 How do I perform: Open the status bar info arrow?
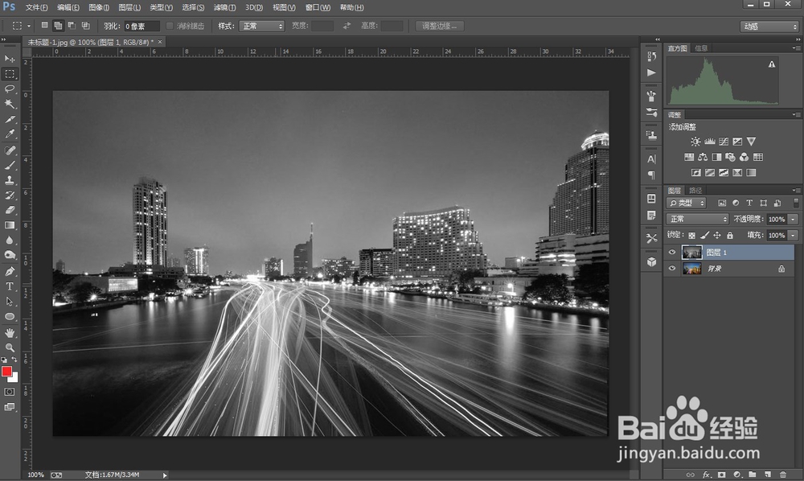(165, 475)
